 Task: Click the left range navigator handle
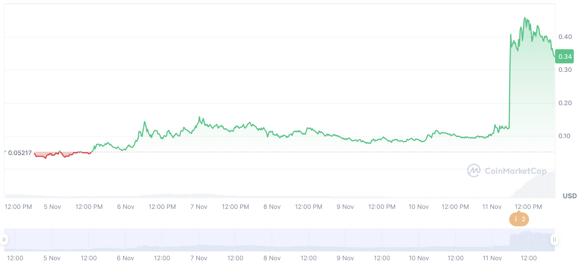(4, 240)
